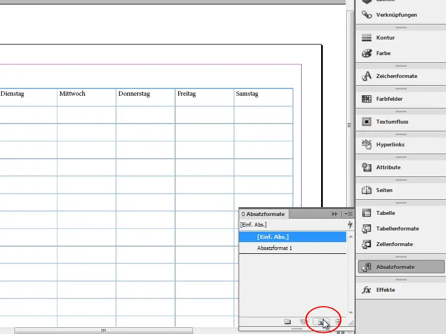Click the Freitag table header cell
Image resolution: width=446 pixels, height=334 pixels.
coord(205,97)
